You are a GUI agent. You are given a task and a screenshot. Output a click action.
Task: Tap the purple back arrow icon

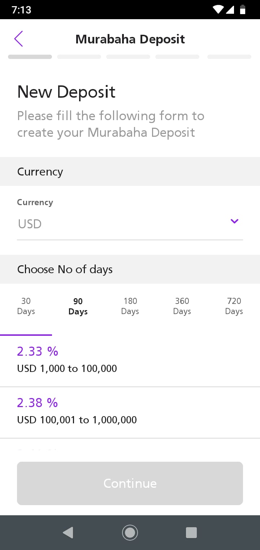pos(19,39)
